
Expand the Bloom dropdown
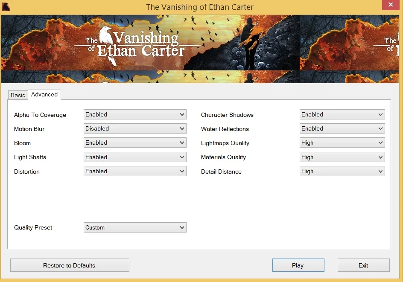click(135, 143)
